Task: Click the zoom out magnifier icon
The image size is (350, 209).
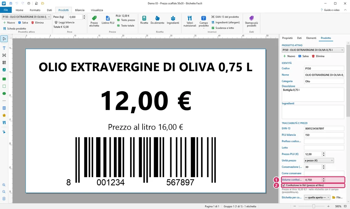Action: coord(4,192)
